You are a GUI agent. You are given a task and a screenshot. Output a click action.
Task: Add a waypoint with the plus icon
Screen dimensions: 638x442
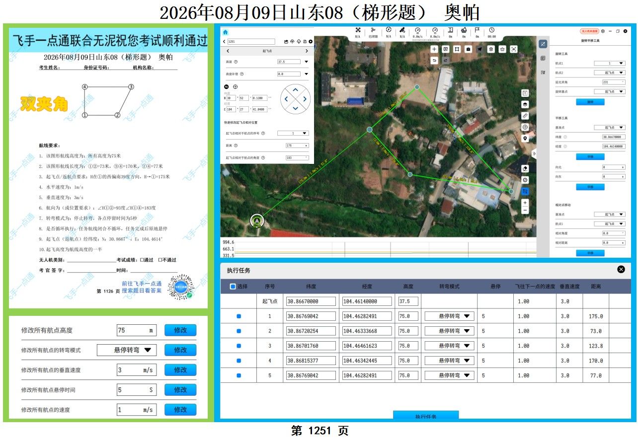(434, 49)
